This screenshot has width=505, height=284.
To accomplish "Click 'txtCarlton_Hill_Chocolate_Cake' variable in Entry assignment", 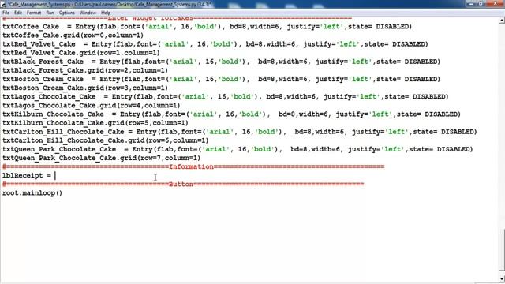I will coord(63,132).
